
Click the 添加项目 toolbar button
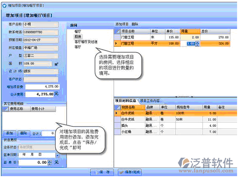click(x=122, y=24)
